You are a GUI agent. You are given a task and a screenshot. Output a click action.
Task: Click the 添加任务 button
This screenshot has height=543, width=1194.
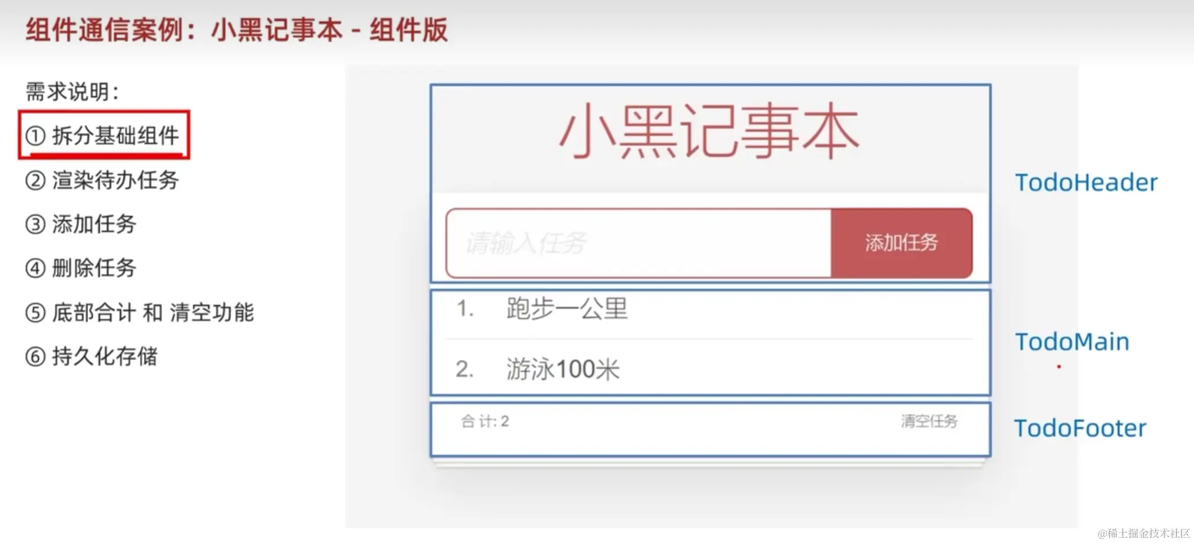pos(901,243)
